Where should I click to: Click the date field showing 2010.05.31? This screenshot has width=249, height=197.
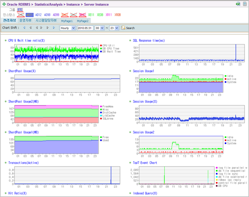click(x=85, y=28)
